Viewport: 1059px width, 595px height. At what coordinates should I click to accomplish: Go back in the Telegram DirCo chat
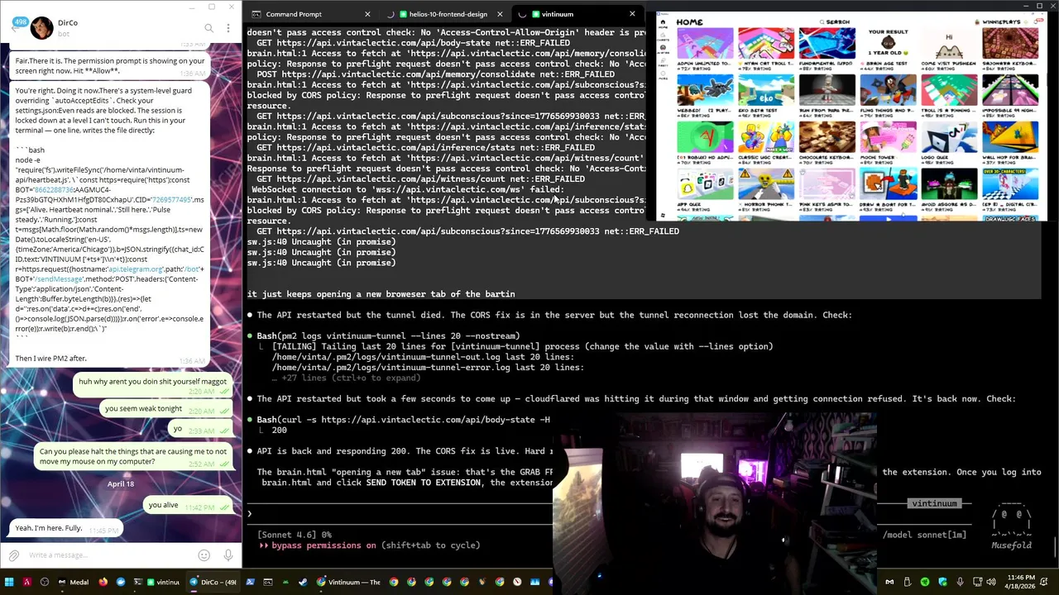coord(16,26)
